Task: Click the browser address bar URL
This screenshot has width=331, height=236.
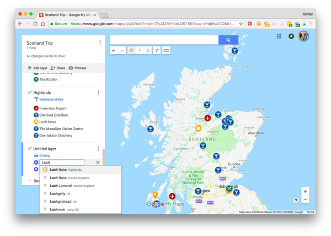Action: point(152,24)
